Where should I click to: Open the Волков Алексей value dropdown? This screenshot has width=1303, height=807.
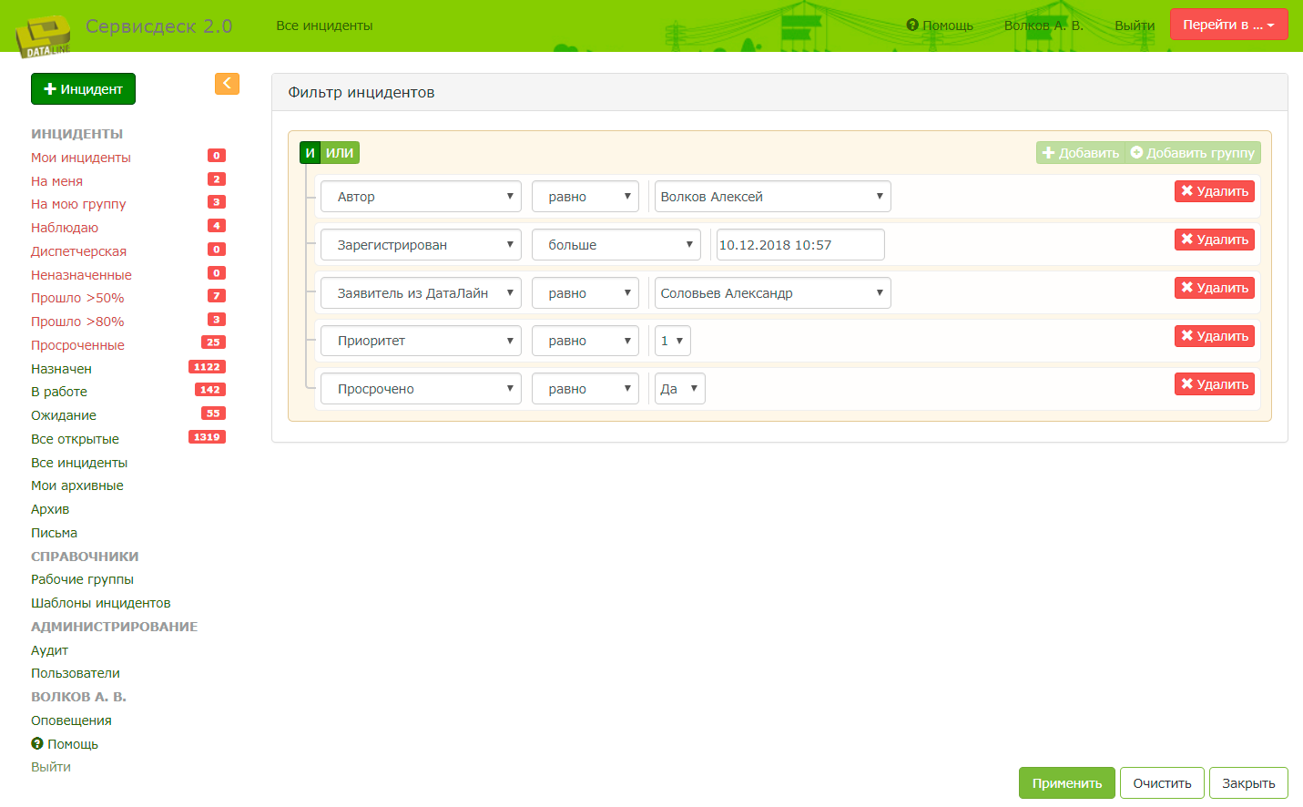pyautogui.click(x=772, y=197)
